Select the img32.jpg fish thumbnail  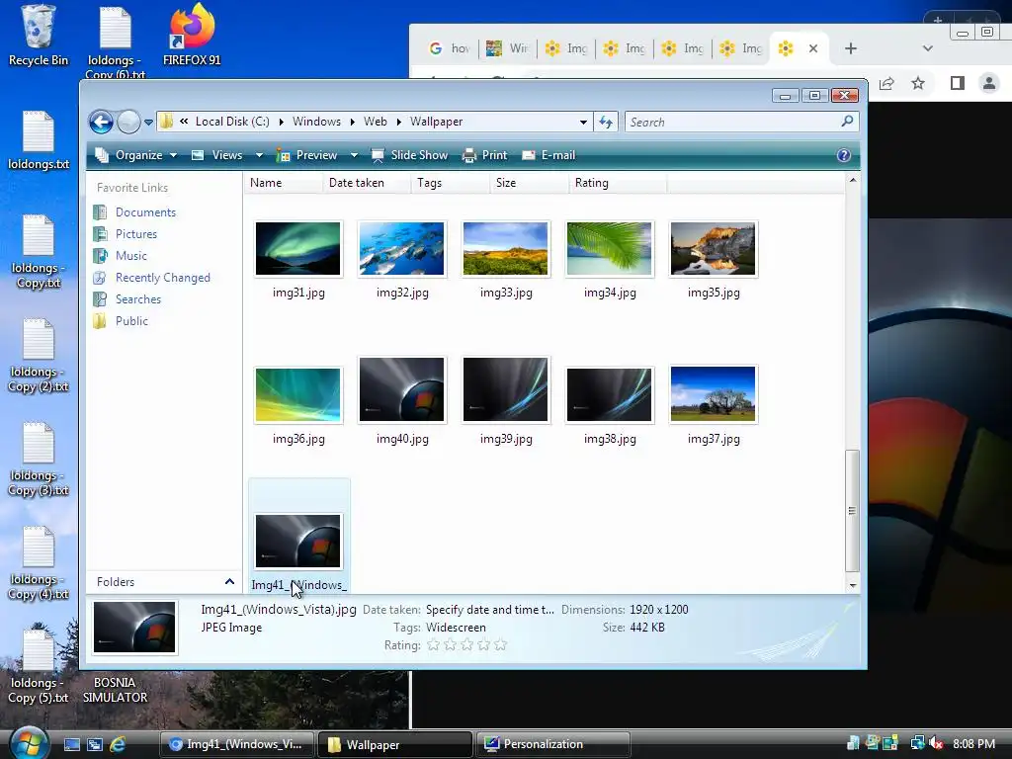click(402, 249)
